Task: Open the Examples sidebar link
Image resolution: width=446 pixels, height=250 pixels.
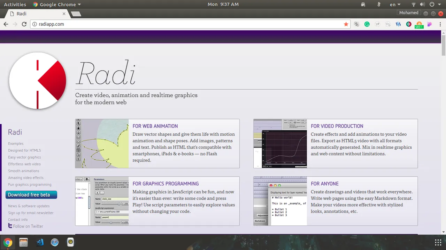Action: pos(16,143)
